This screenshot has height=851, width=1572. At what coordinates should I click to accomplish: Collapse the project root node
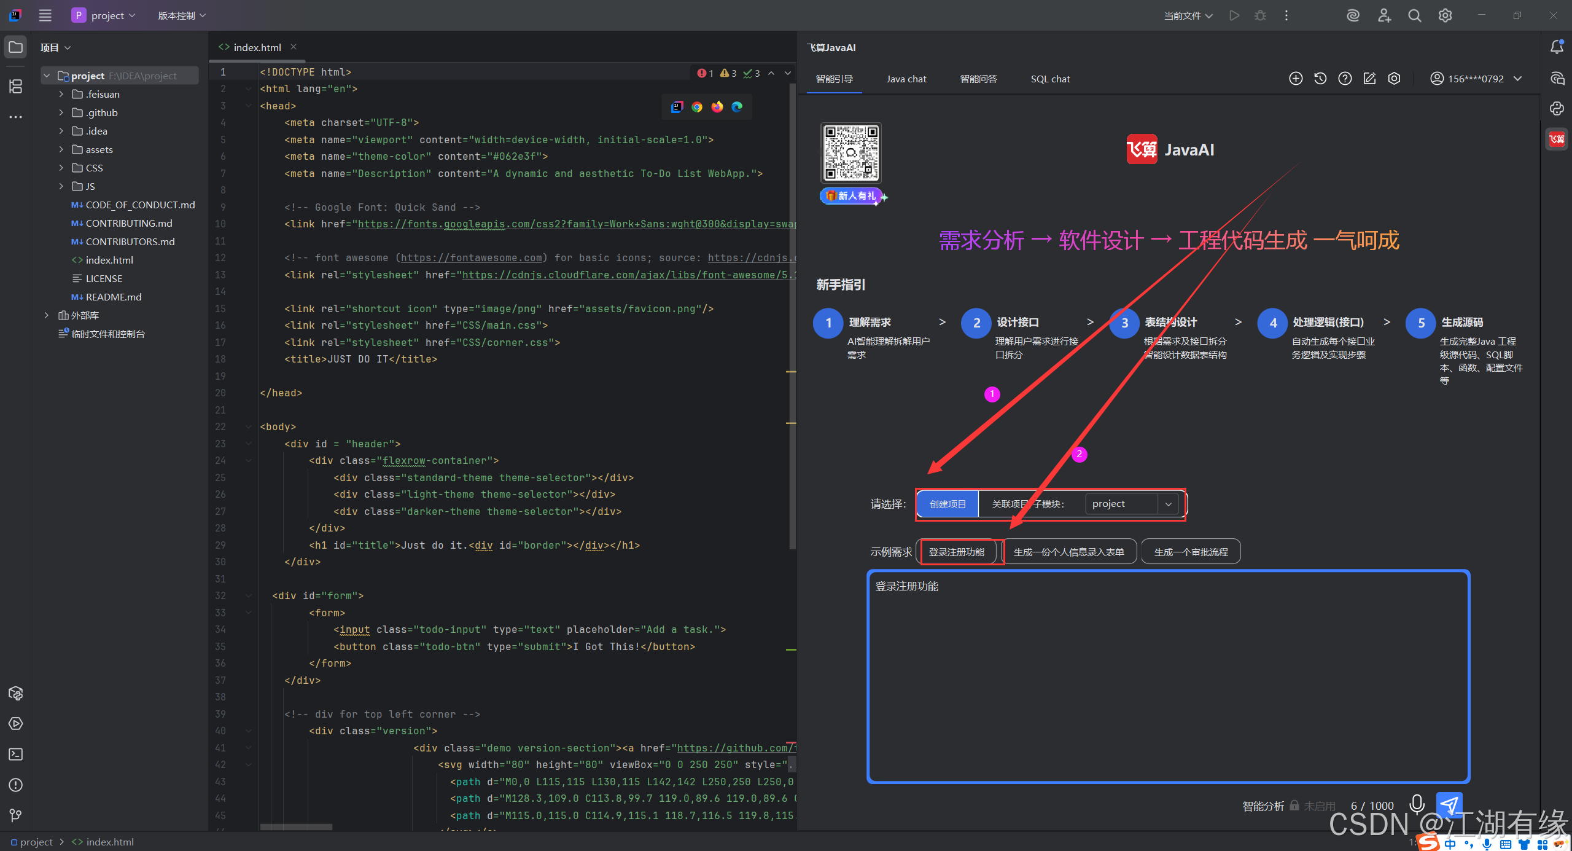[x=47, y=76]
